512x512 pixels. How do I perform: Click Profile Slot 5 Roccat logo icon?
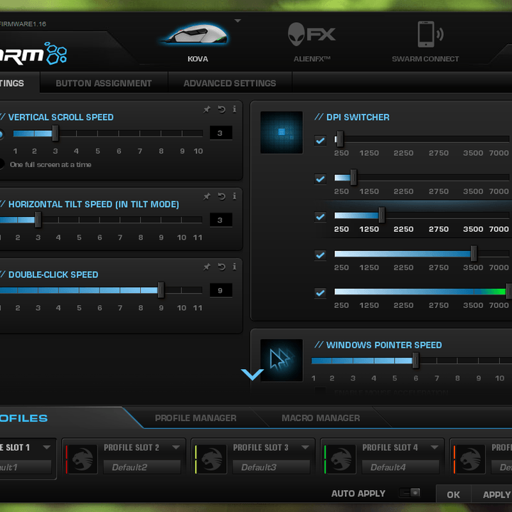[x=469, y=459]
